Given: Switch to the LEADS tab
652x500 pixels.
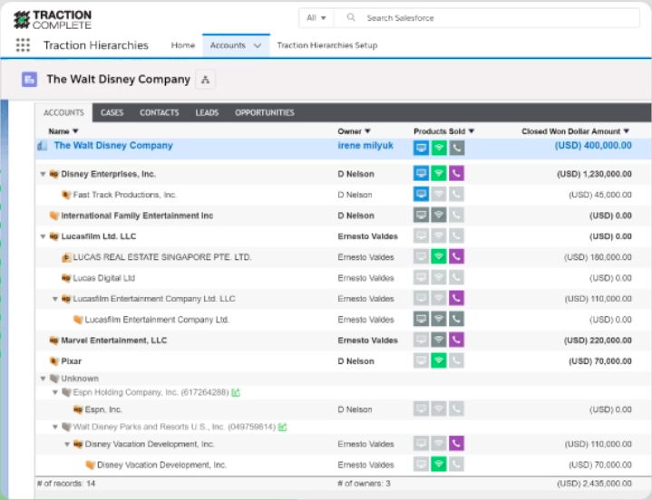Looking at the screenshot, I should tap(207, 112).
